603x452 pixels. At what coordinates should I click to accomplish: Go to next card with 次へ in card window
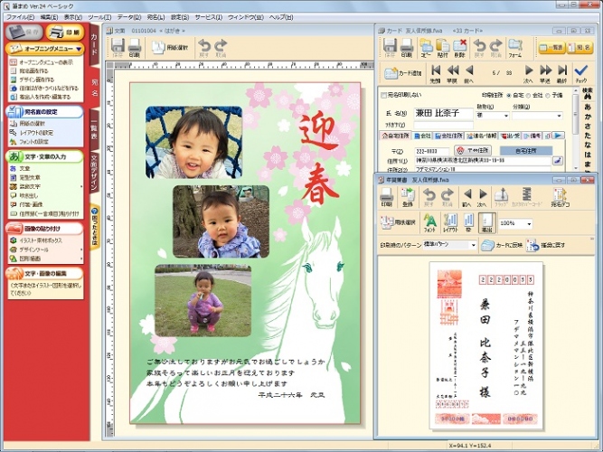click(x=528, y=74)
